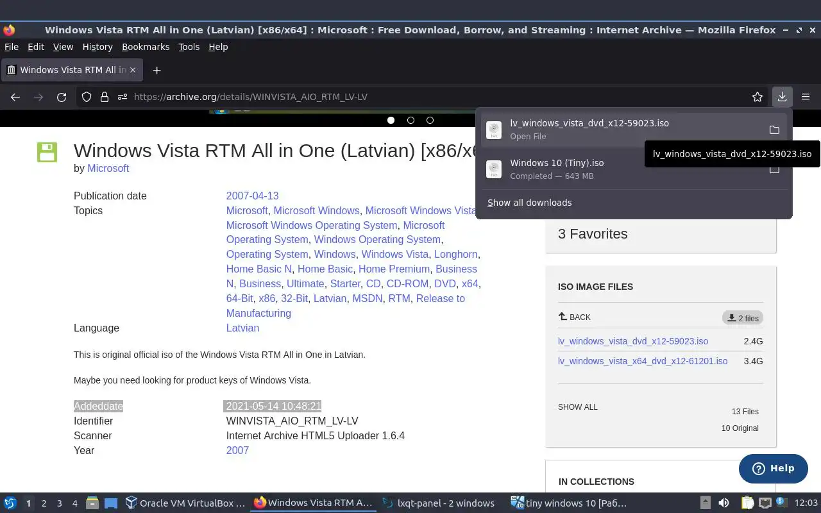Download lv_windows_vista_x64_dvd_x12-61201.iso
821x513 pixels.
pyautogui.click(x=643, y=361)
